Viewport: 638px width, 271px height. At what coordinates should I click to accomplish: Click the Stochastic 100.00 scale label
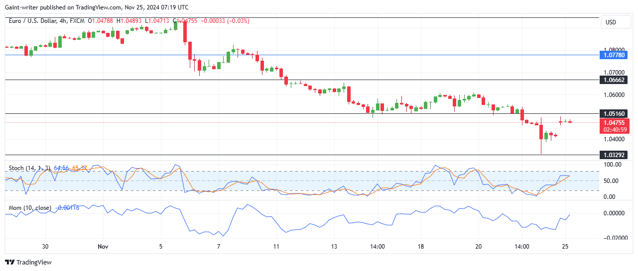pyautogui.click(x=612, y=164)
